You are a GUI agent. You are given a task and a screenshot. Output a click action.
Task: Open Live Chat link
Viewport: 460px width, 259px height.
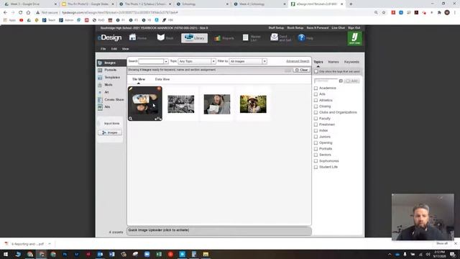pyautogui.click(x=339, y=28)
